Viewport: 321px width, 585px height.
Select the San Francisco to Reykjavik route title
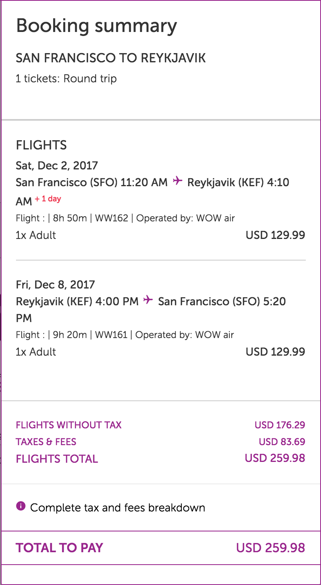(110, 58)
